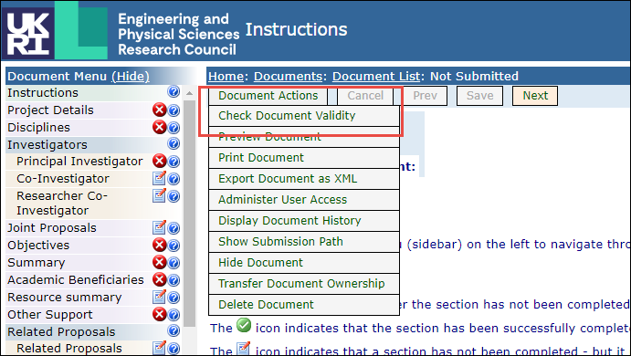This screenshot has width=631, height=356.
Task: Open help icon beside Summary
Action: click(x=174, y=262)
